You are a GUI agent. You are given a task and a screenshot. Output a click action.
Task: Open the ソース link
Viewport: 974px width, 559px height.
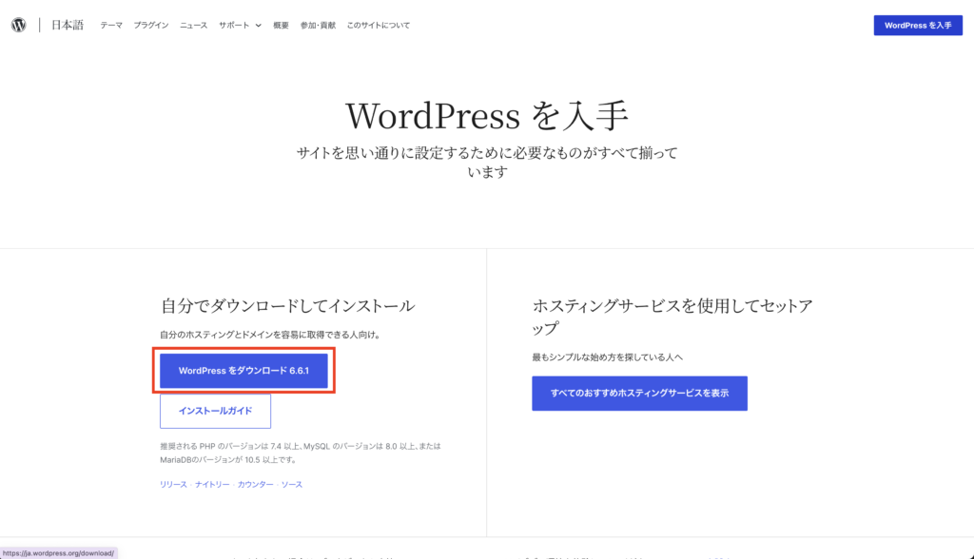[x=292, y=485]
